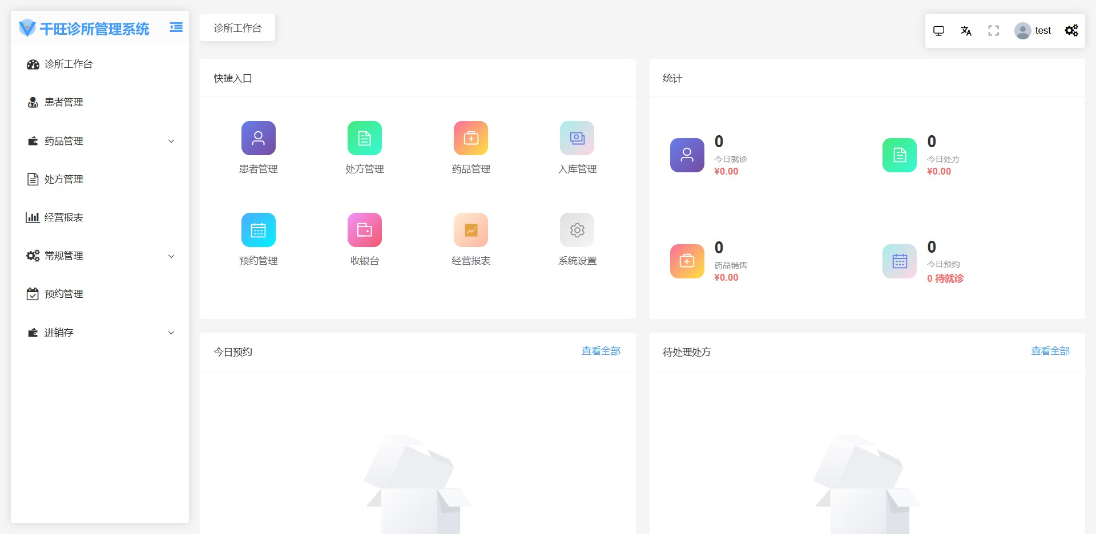Open the 经营报表 chart shortcut icon
Screen dimensions: 1096x534
(470, 230)
